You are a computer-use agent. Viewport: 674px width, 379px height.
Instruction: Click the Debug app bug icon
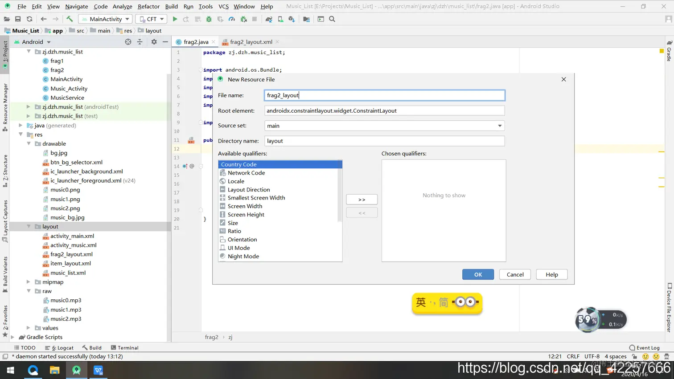pyautogui.click(x=209, y=19)
